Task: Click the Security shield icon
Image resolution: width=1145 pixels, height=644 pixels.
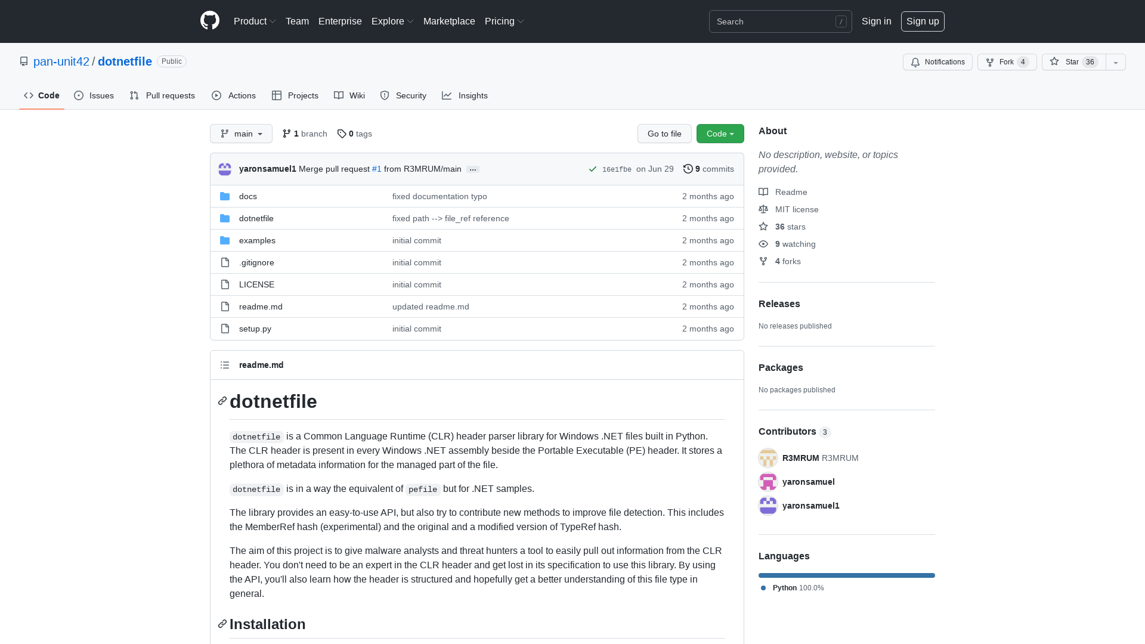Action: coord(384,95)
